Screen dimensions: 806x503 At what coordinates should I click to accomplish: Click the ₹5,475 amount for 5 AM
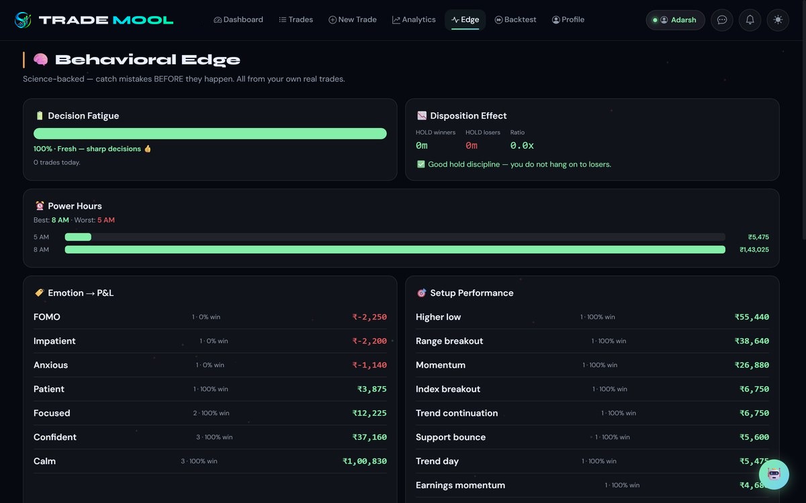758,237
